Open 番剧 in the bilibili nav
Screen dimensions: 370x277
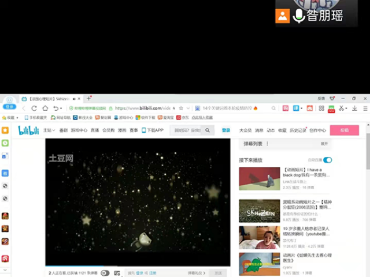[63, 130]
